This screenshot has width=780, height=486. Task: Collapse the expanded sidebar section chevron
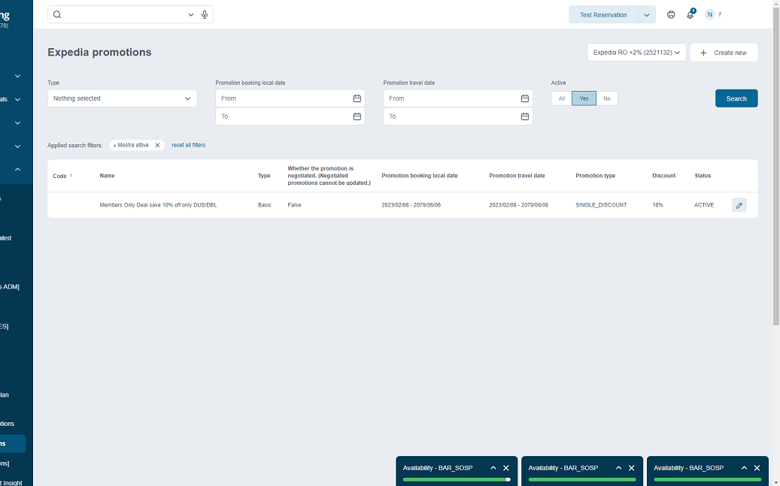click(17, 170)
